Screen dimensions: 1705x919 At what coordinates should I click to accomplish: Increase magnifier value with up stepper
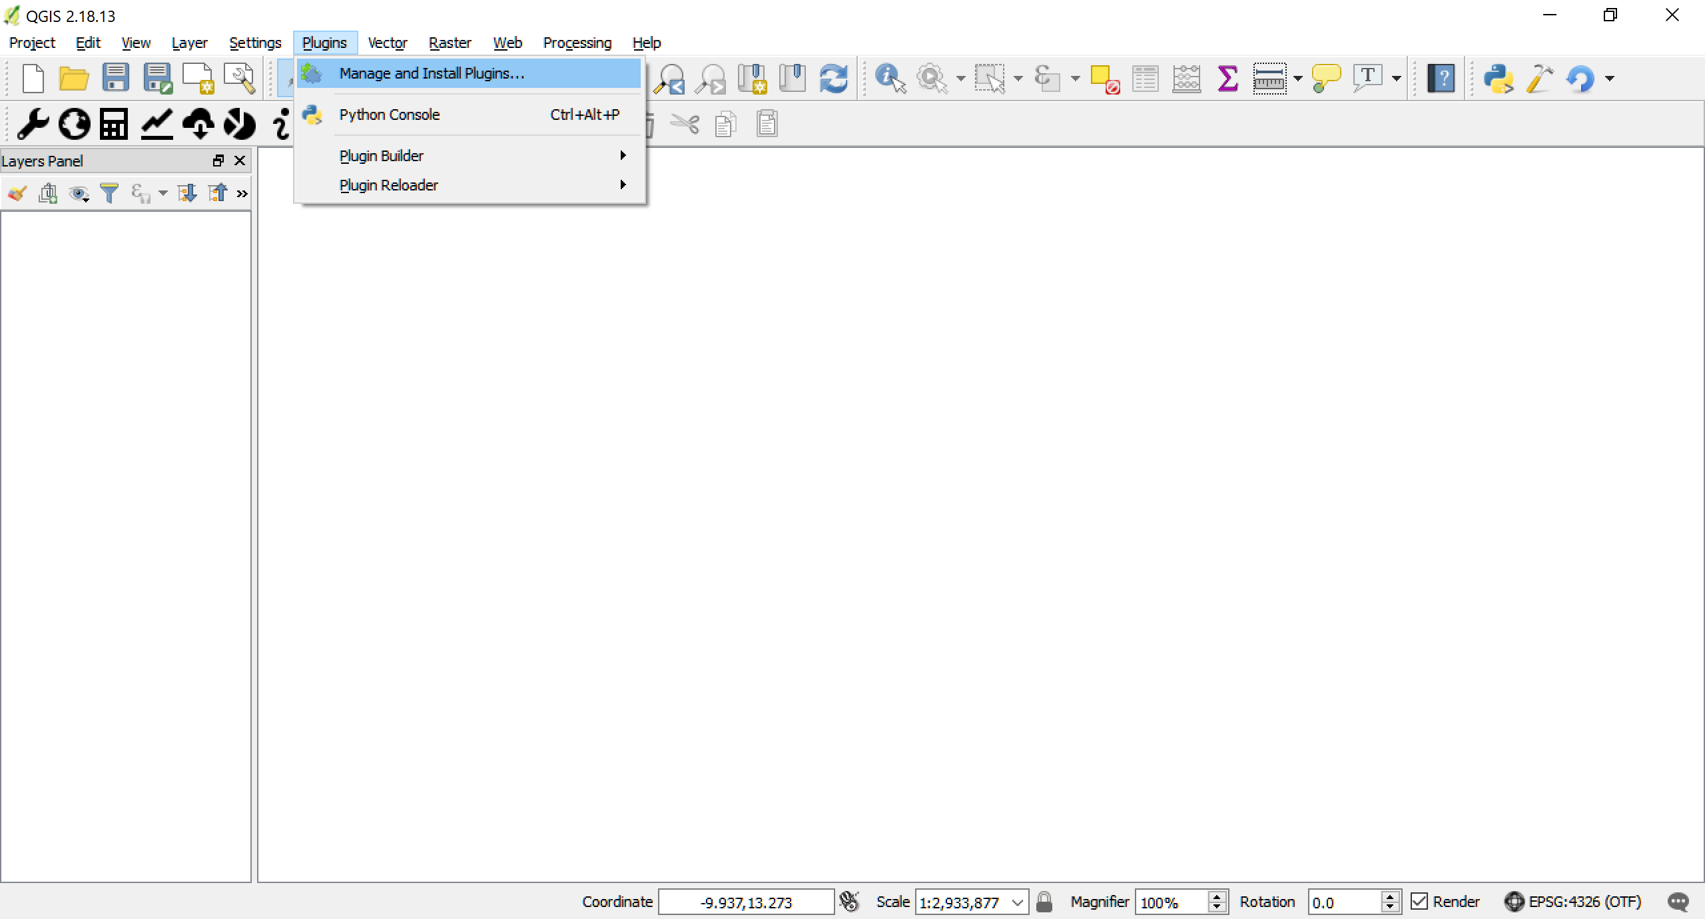coord(1217,897)
